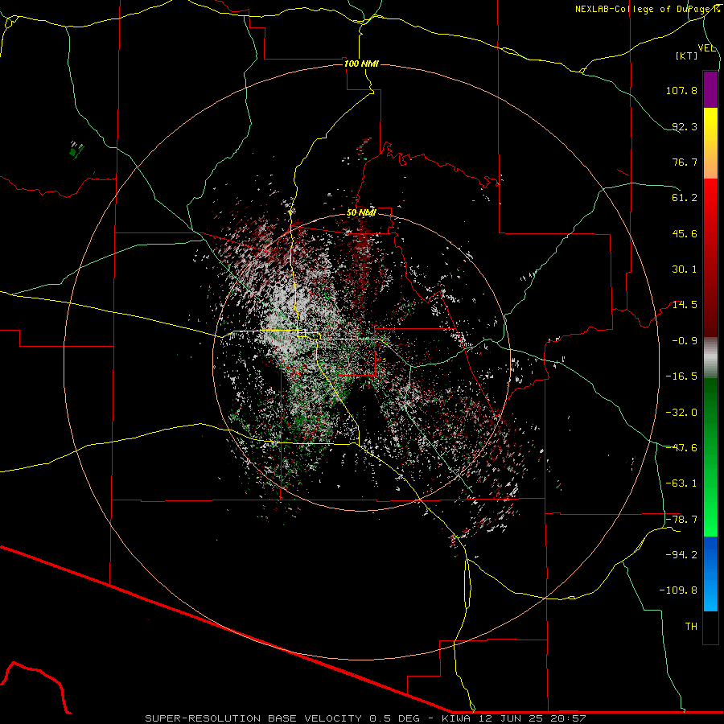Select the -63.1 velocity label
The image size is (724, 724).
point(681,483)
